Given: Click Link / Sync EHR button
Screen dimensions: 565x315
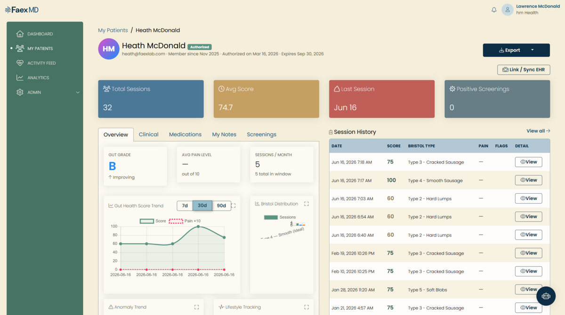Looking at the screenshot, I should (x=524, y=70).
